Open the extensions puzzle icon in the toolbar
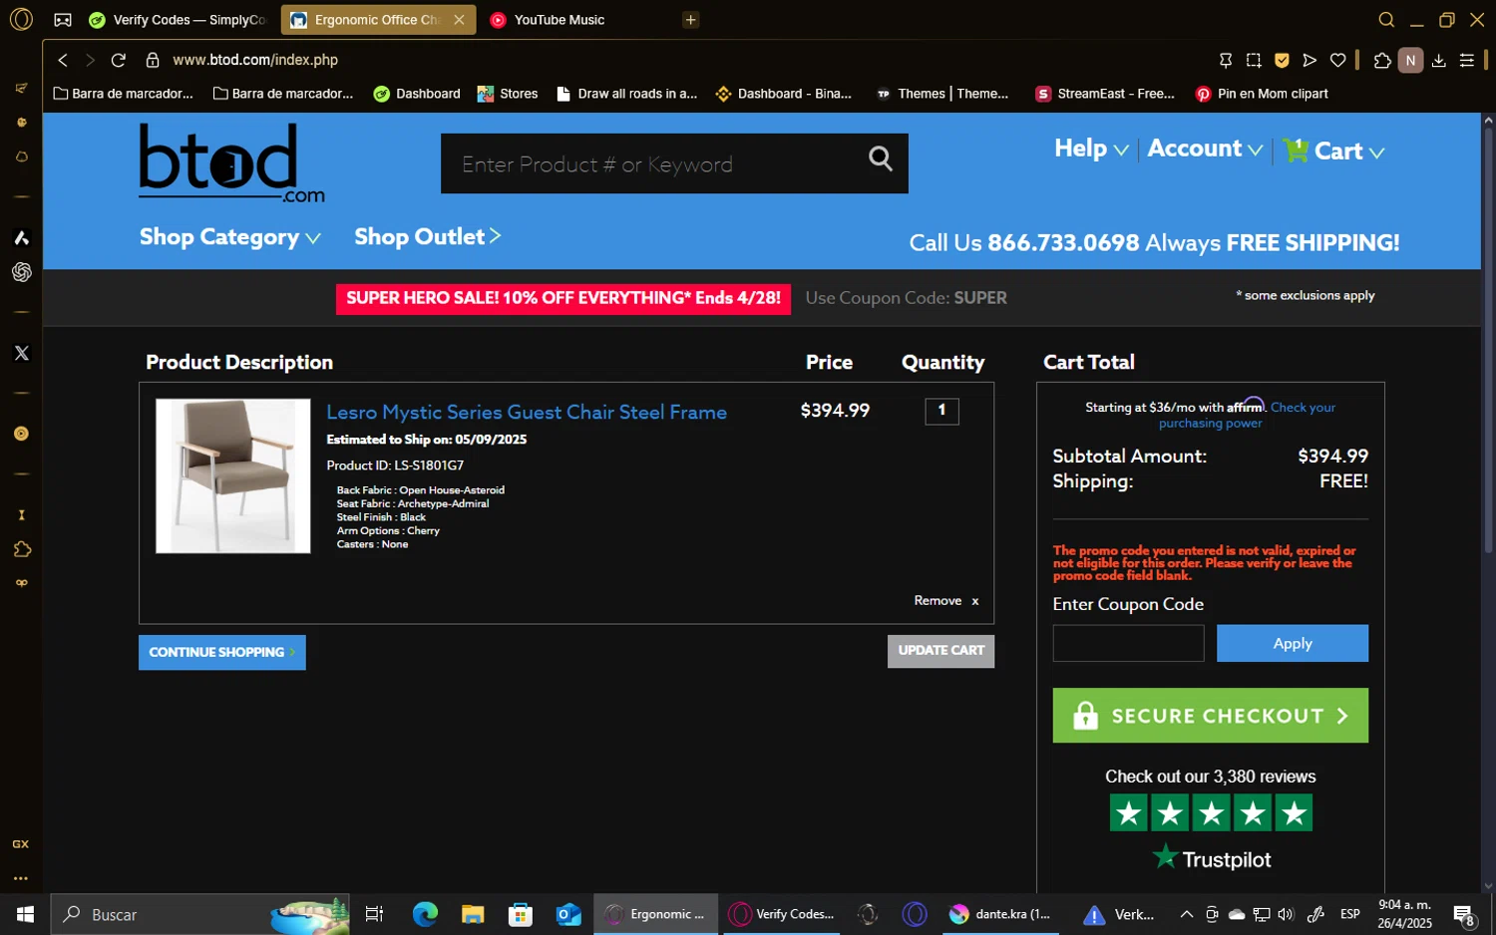Viewport: 1496px width, 935px height. click(x=1382, y=60)
